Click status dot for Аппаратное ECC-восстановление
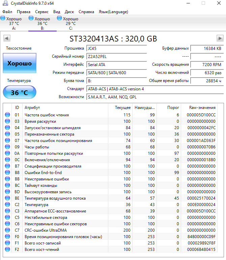This screenshot has height=260, width=226. (7, 211)
